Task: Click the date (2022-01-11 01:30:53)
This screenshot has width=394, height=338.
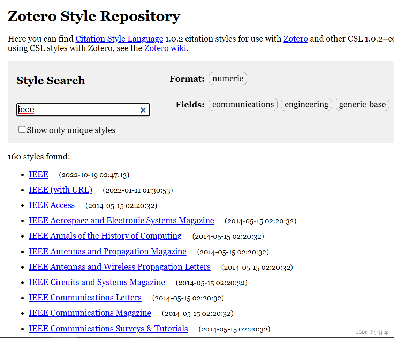Action: (x=138, y=190)
